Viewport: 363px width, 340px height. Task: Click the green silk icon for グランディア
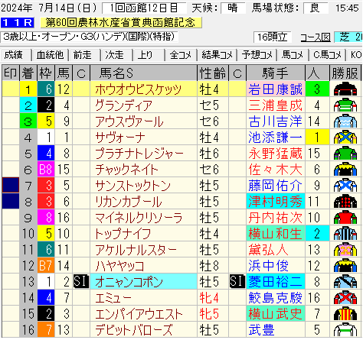345,105
